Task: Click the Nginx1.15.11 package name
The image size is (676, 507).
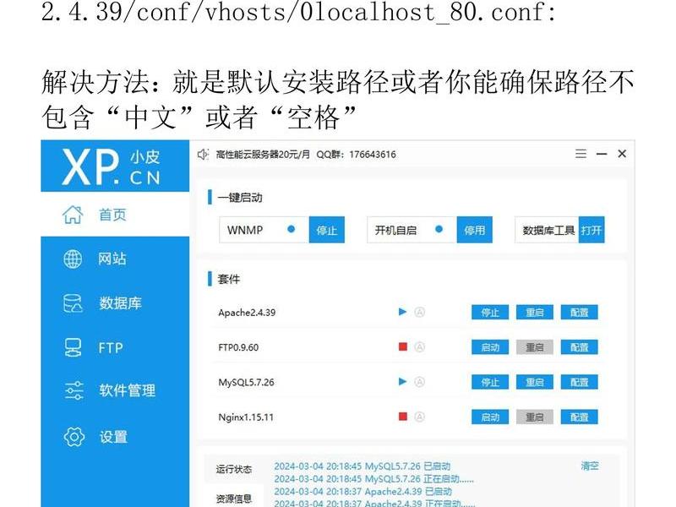Action: coord(246,417)
